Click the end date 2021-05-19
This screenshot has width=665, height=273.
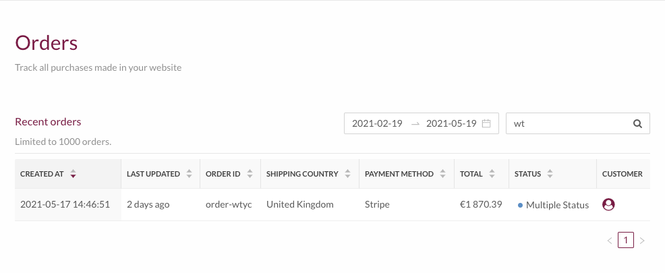[451, 124]
